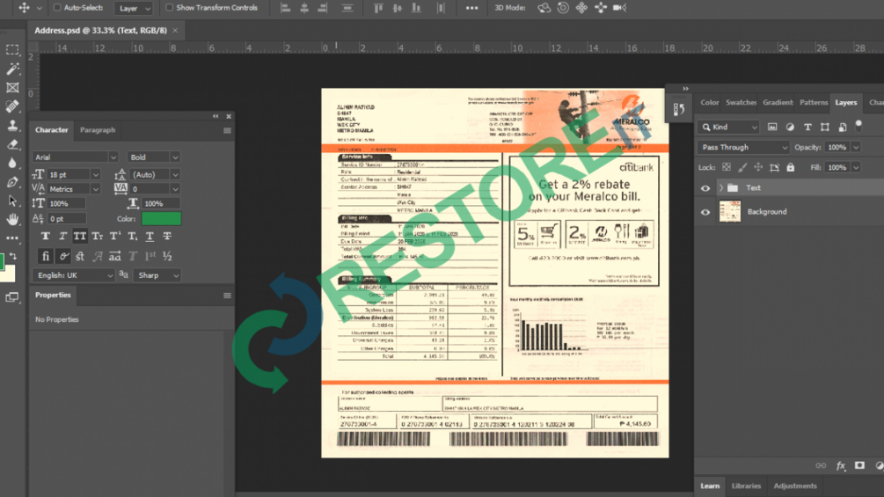This screenshot has height=497, width=884.
Task: Open the Sharp anti-aliasing dropdown
Action: pyautogui.click(x=157, y=275)
